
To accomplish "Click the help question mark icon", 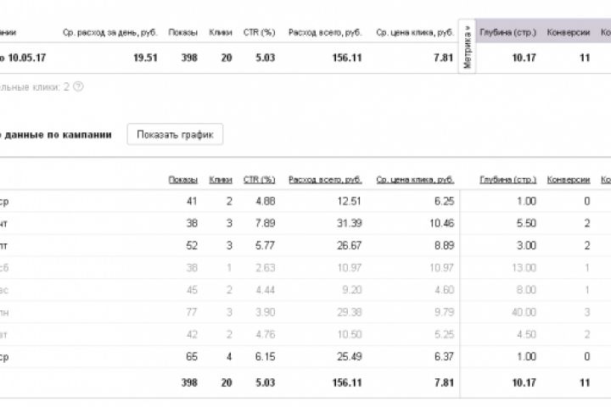I will 79,86.
